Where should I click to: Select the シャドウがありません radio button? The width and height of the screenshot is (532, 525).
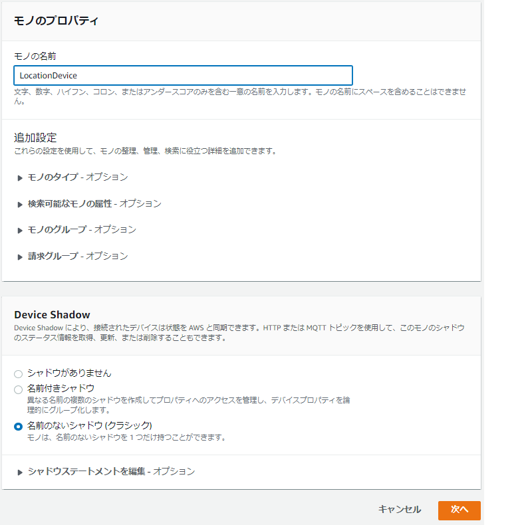18,374
